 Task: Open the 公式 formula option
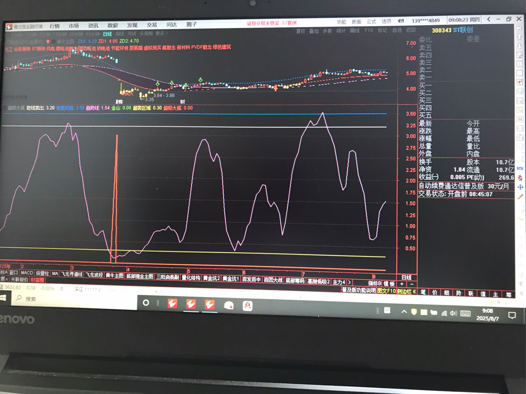[372, 22]
